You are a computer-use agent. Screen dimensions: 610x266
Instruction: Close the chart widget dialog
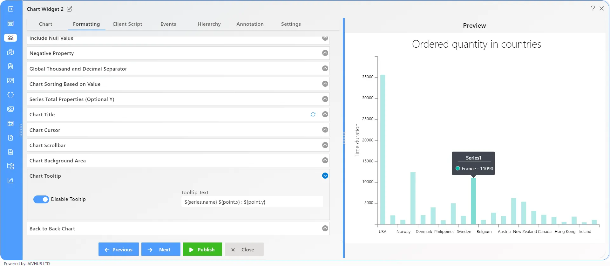point(601,9)
